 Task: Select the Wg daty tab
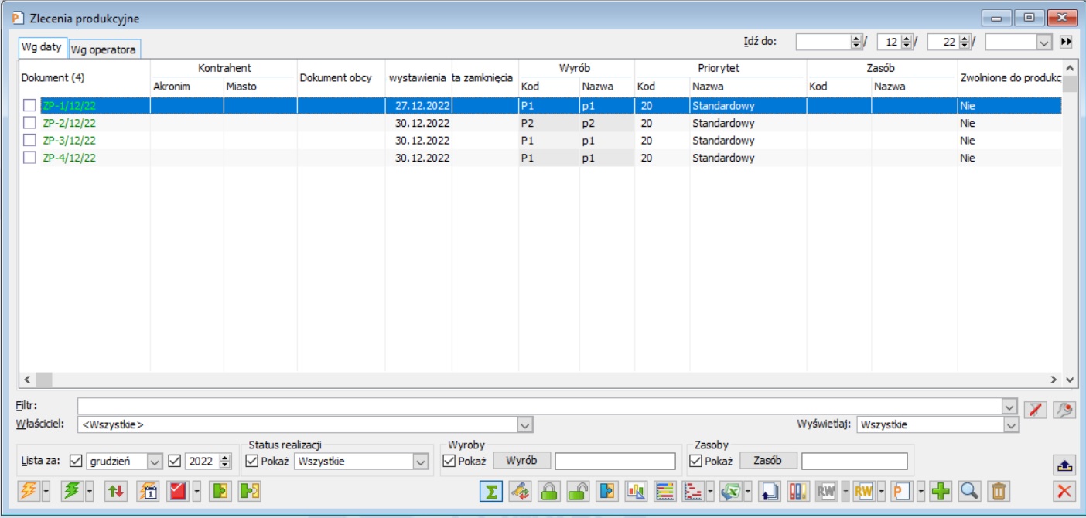(42, 47)
